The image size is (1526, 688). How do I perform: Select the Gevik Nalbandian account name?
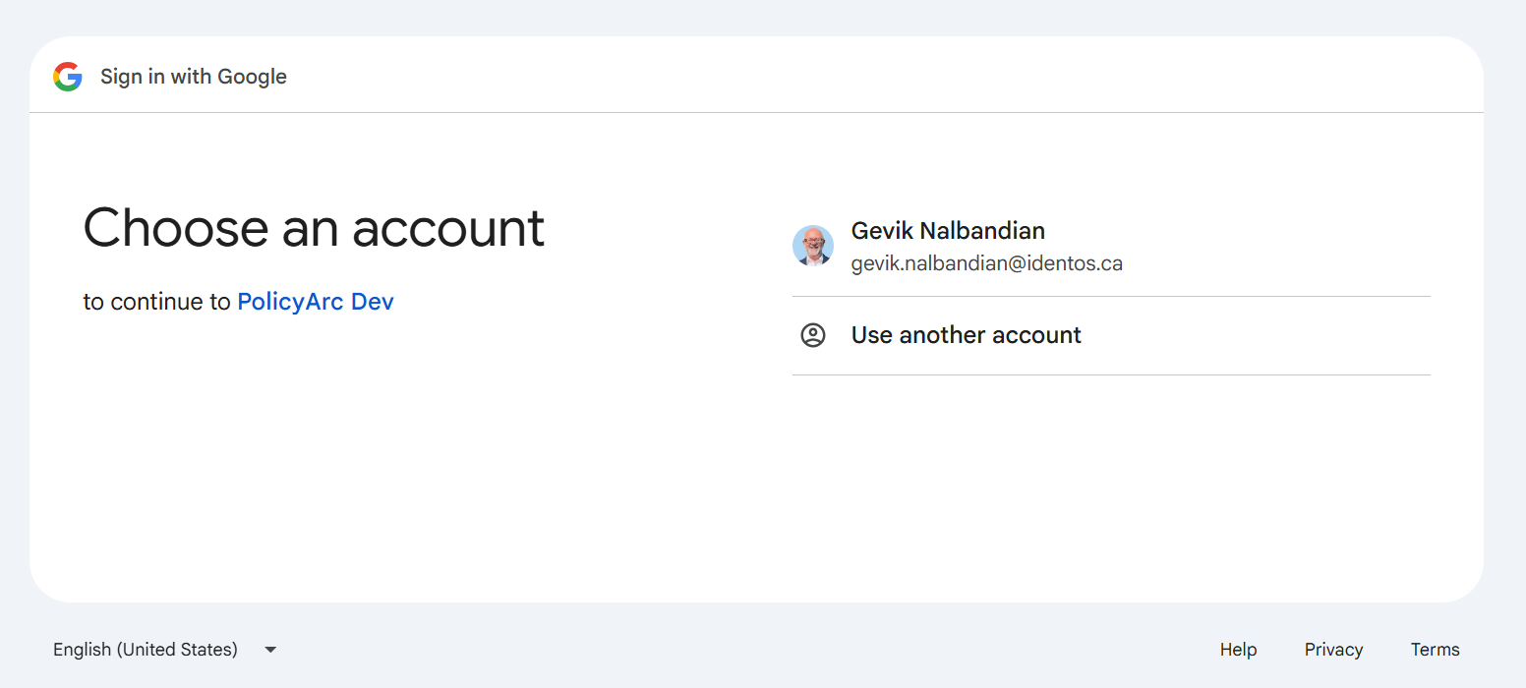948,231
